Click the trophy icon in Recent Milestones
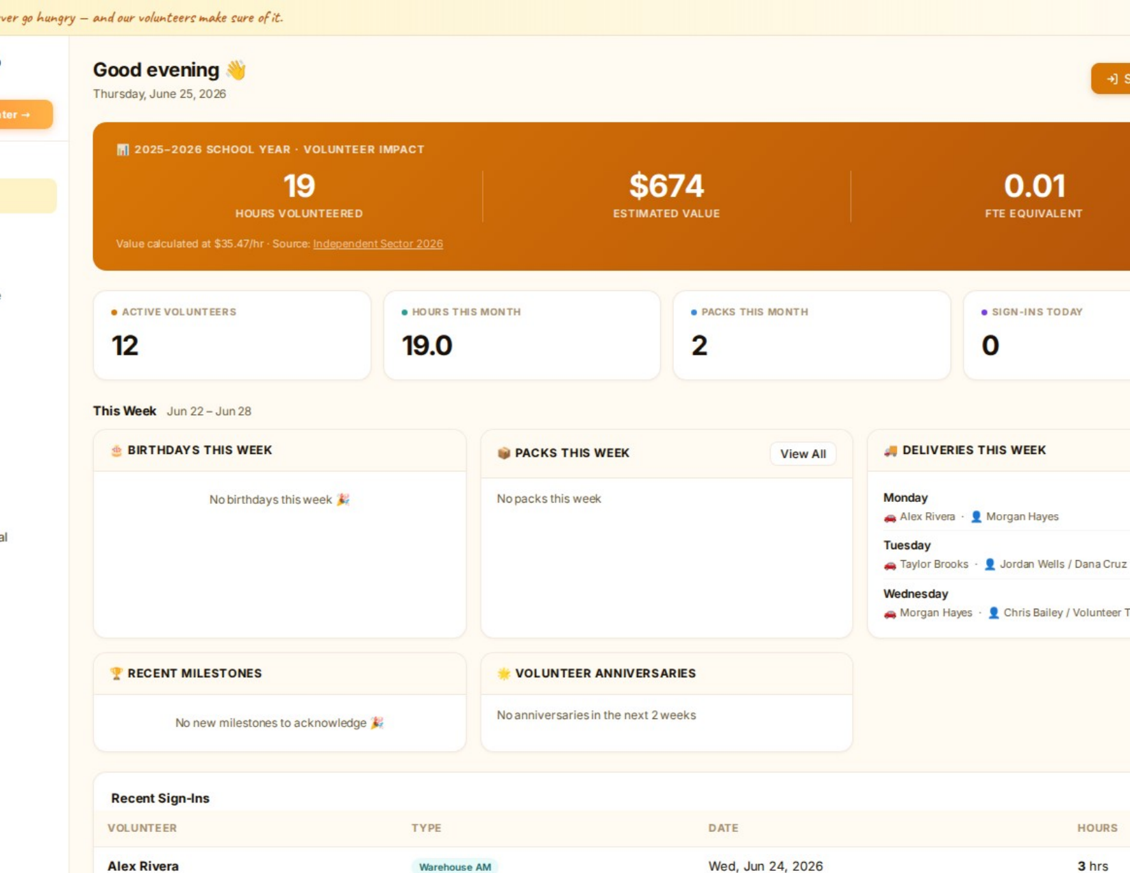The image size is (1130, 873). pyautogui.click(x=116, y=674)
